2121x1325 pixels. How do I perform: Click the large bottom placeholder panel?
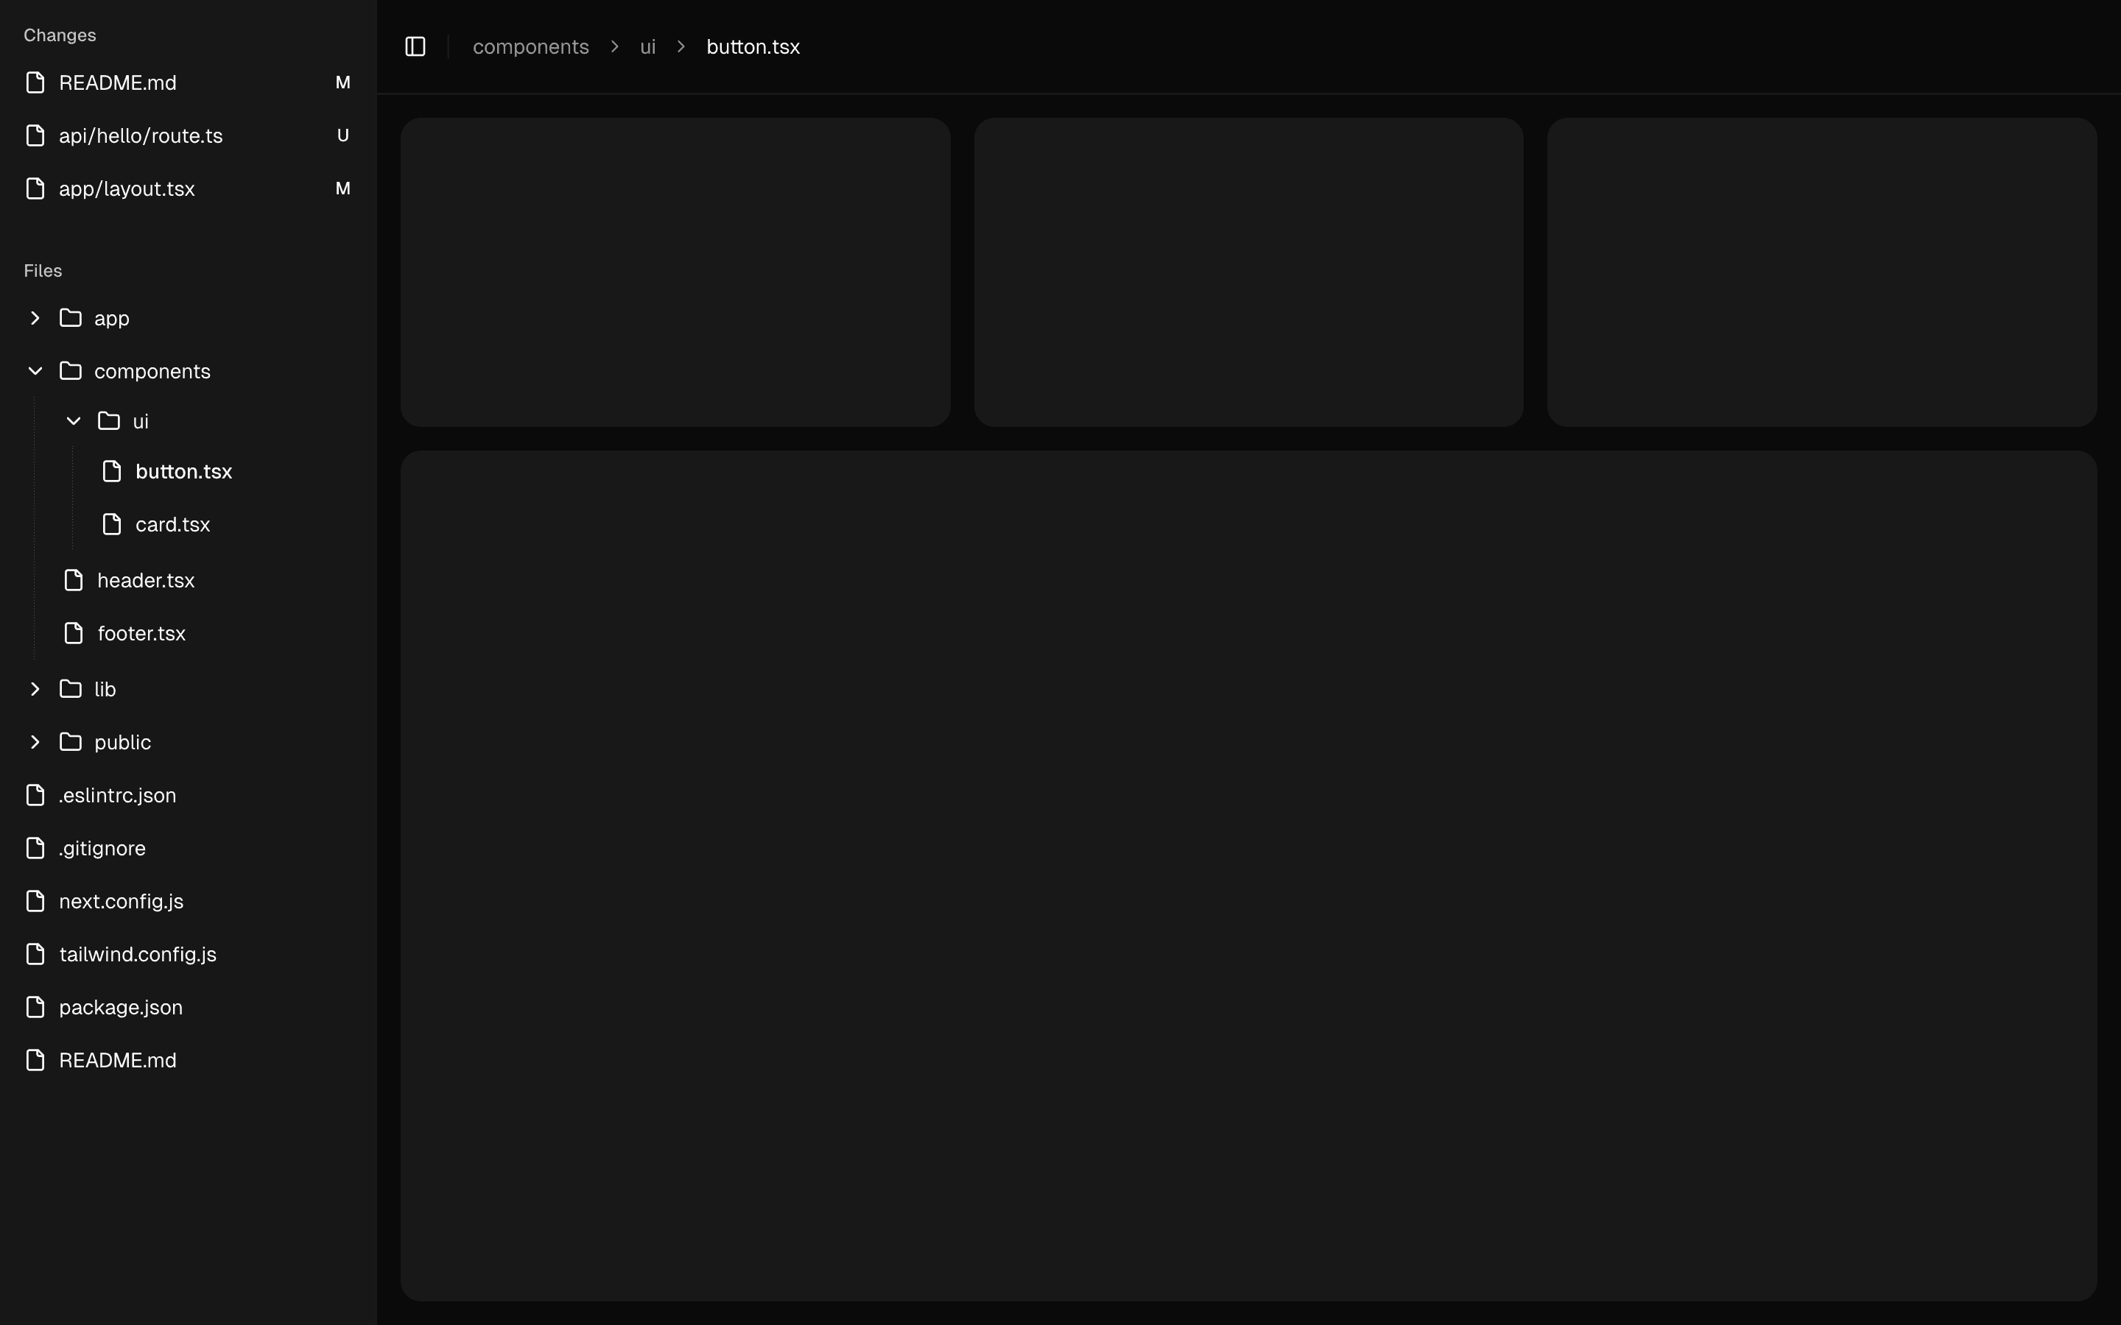click(x=1248, y=875)
